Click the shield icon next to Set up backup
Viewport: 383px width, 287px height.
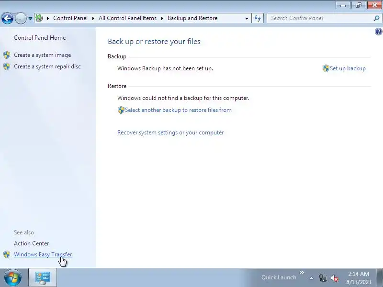tap(326, 68)
